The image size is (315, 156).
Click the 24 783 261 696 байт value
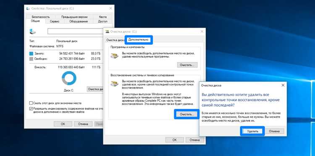[72, 59]
